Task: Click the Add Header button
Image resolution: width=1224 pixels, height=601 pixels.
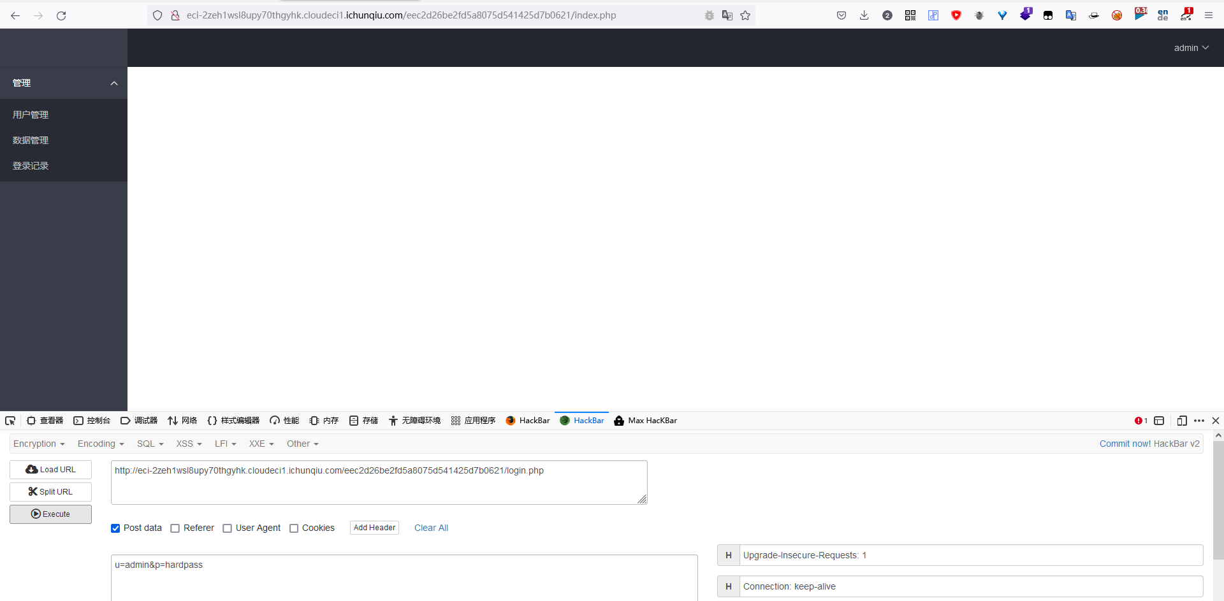Action: [374, 528]
